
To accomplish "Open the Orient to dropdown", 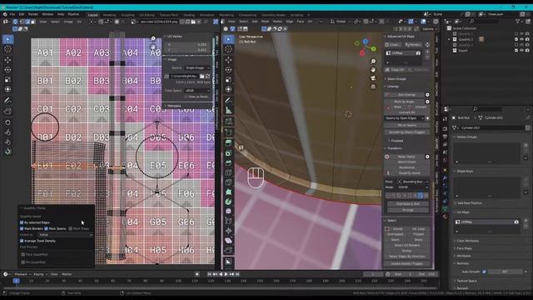I will 66,235.
